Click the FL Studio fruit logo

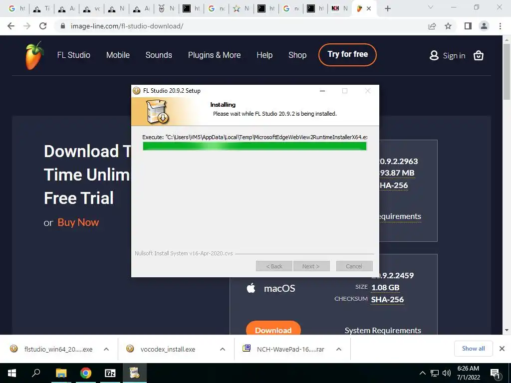(x=34, y=55)
